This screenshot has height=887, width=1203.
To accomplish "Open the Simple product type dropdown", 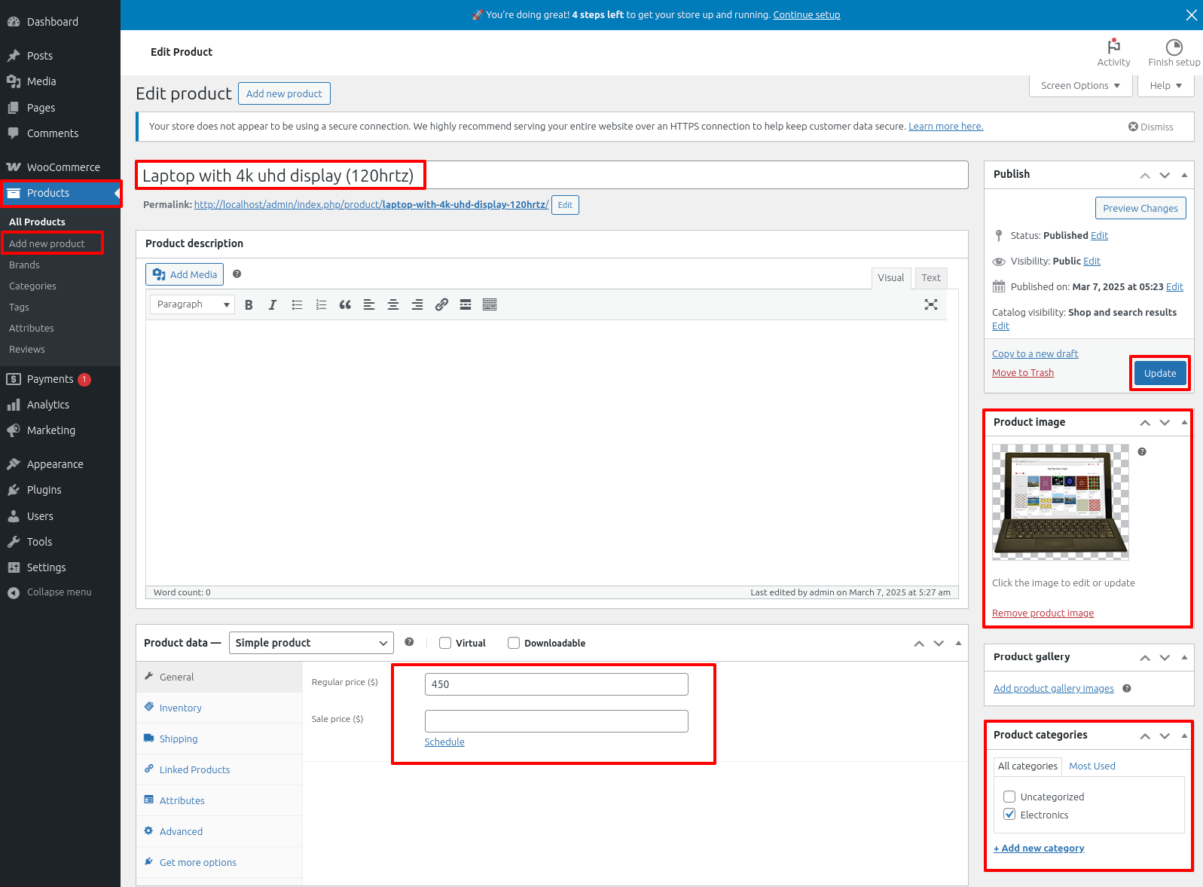I will pos(311,643).
